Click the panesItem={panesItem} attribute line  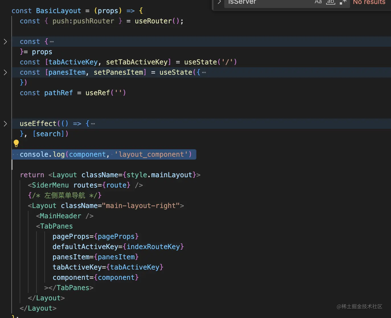pos(96,257)
